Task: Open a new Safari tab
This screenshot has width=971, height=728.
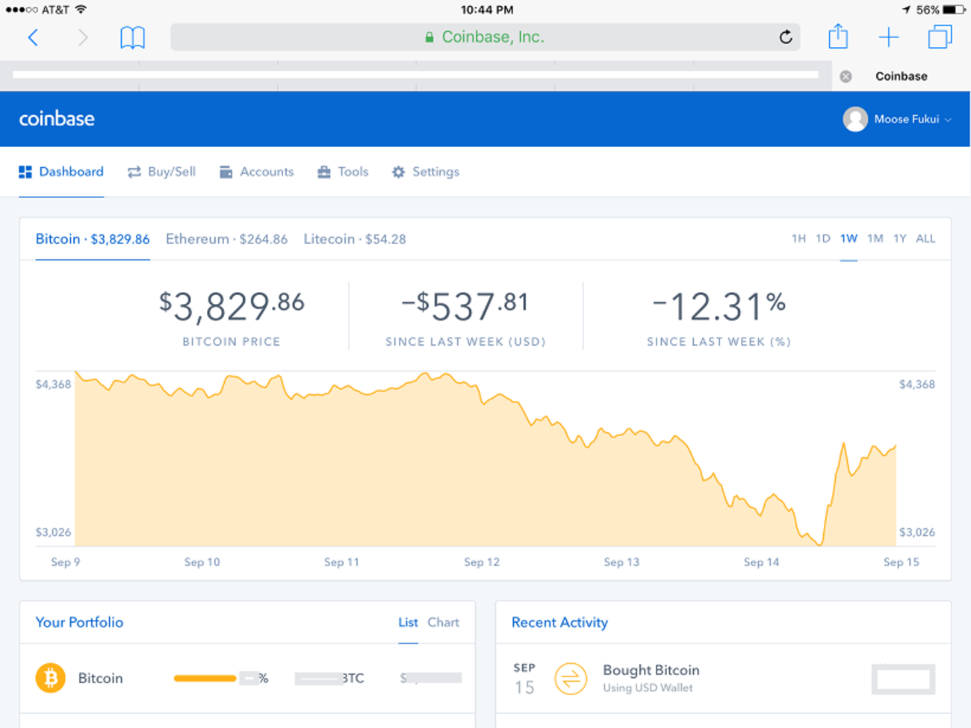Action: point(889,36)
